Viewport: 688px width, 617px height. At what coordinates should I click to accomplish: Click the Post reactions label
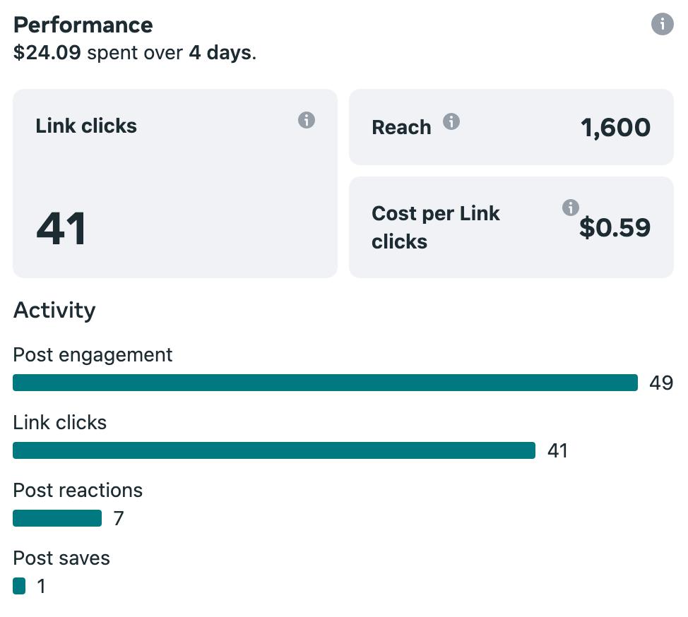[x=78, y=490]
